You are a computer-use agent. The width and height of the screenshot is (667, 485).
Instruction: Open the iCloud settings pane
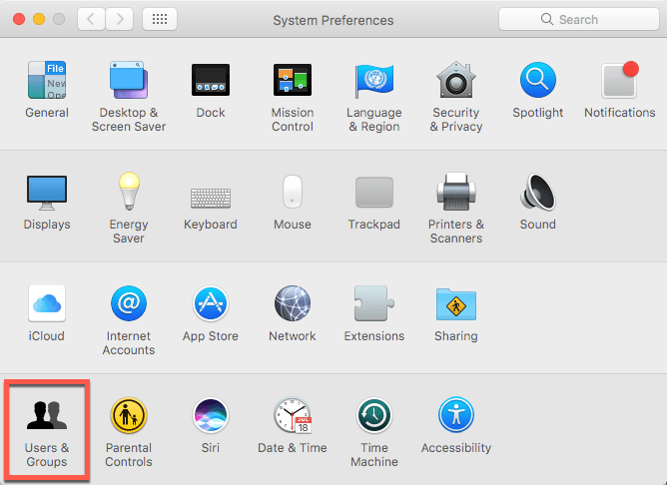[x=47, y=303]
